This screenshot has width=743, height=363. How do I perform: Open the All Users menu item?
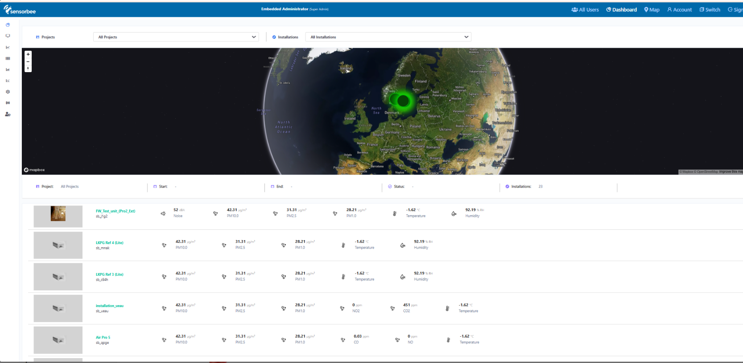click(585, 10)
